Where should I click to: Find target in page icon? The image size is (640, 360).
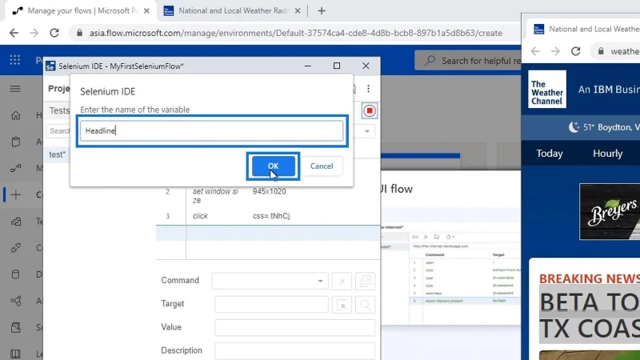(366, 305)
